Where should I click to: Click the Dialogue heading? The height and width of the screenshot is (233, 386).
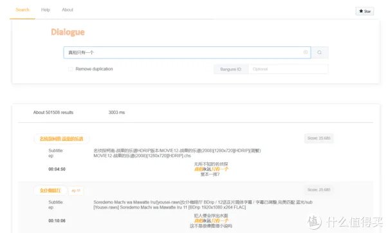[x=68, y=32]
